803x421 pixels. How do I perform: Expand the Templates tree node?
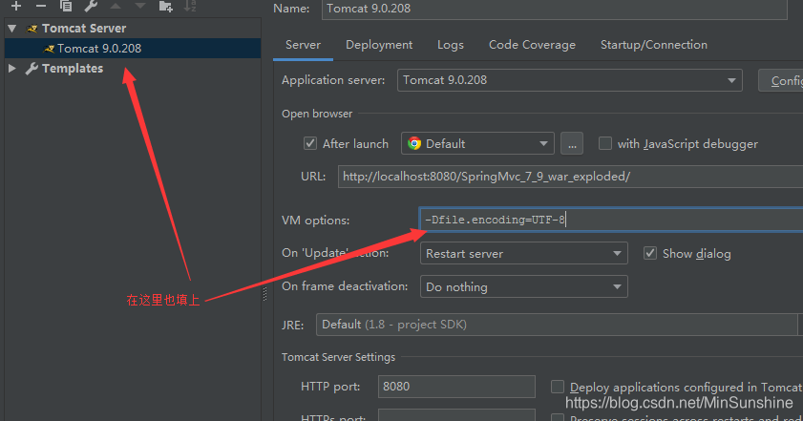(12, 68)
